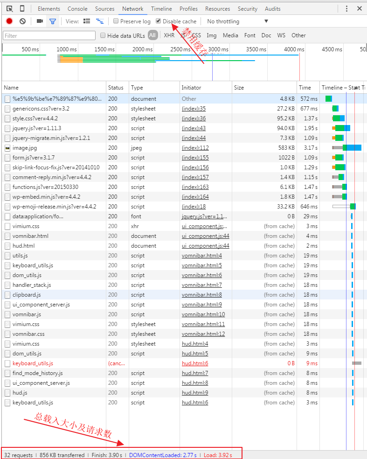Sort by the Initiator column header

(x=206, y=88)
